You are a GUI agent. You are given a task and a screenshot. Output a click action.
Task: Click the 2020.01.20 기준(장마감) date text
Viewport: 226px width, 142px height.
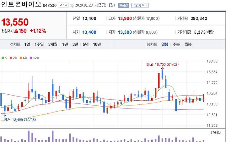coord(95,5)
